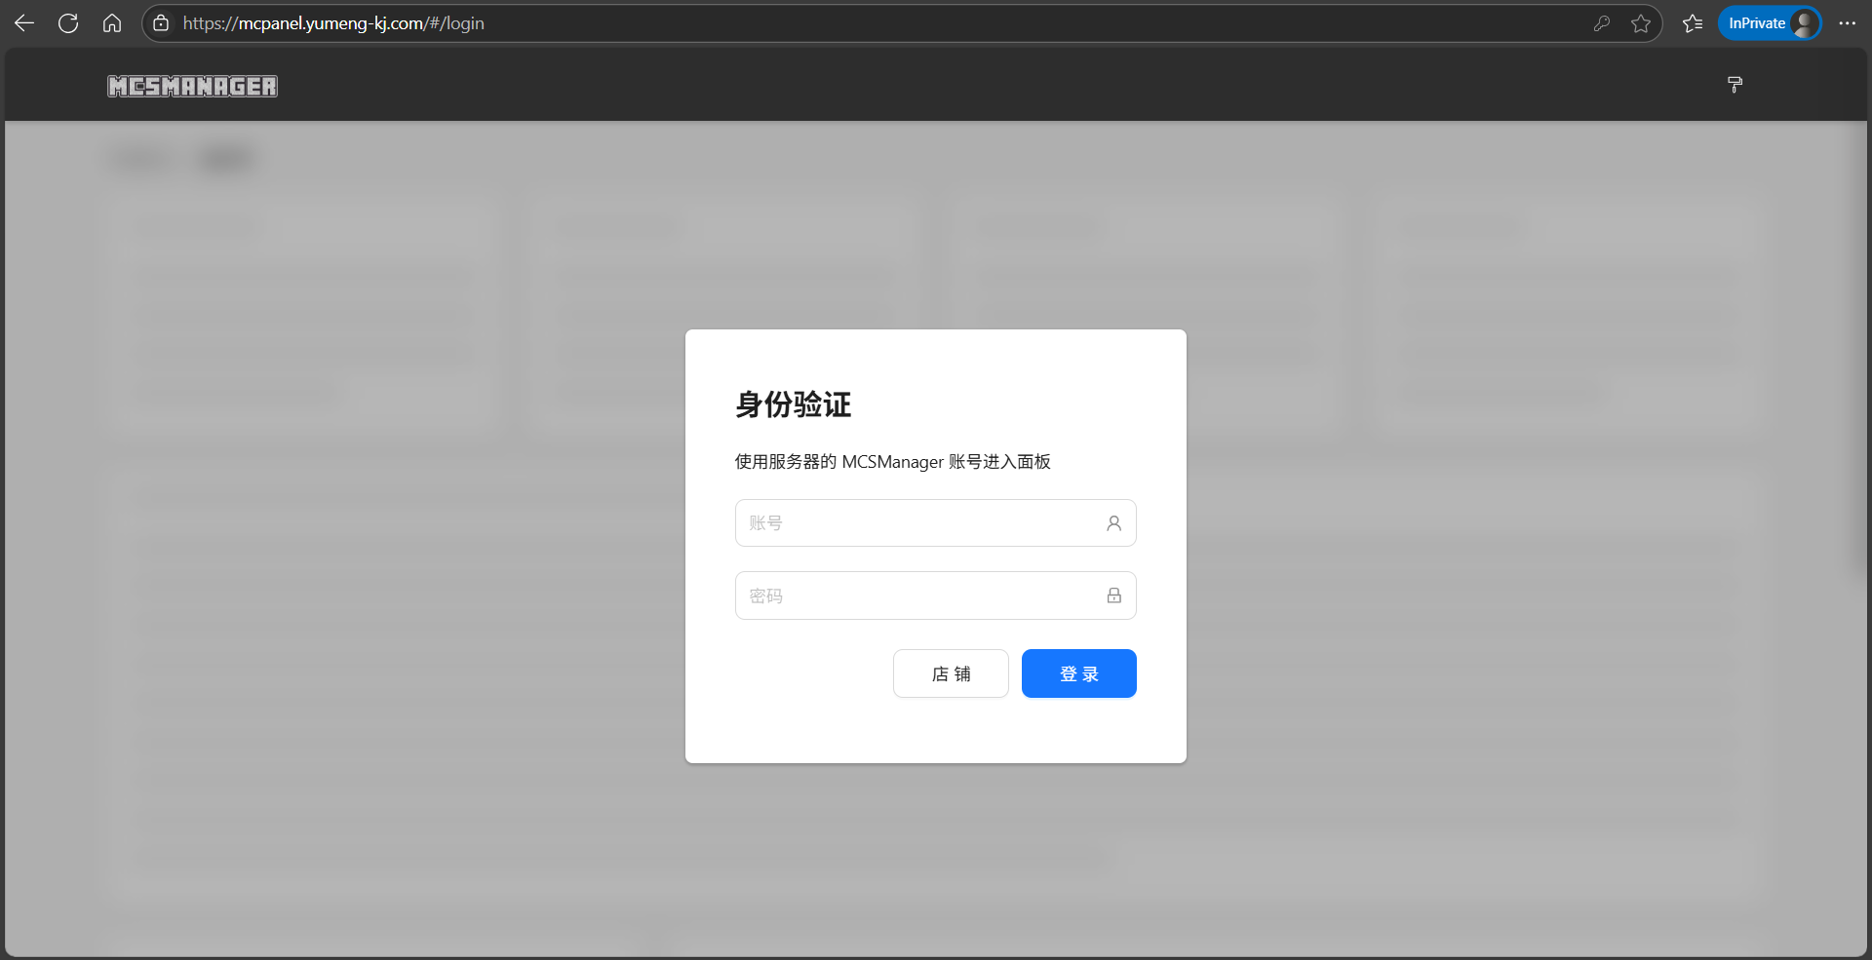Open the theme paint roller icon

1735,85
